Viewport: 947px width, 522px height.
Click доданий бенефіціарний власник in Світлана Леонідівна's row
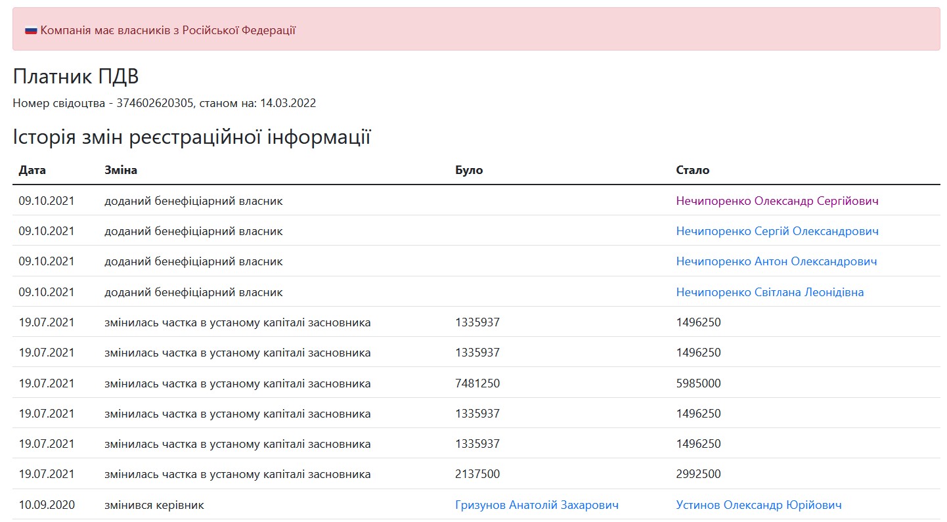pos(194,292)
